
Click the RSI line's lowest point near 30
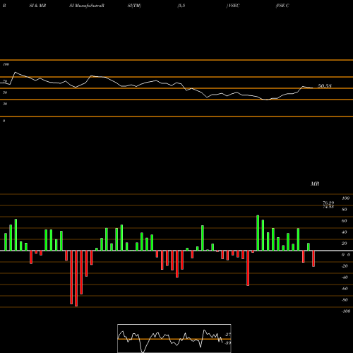267,100
